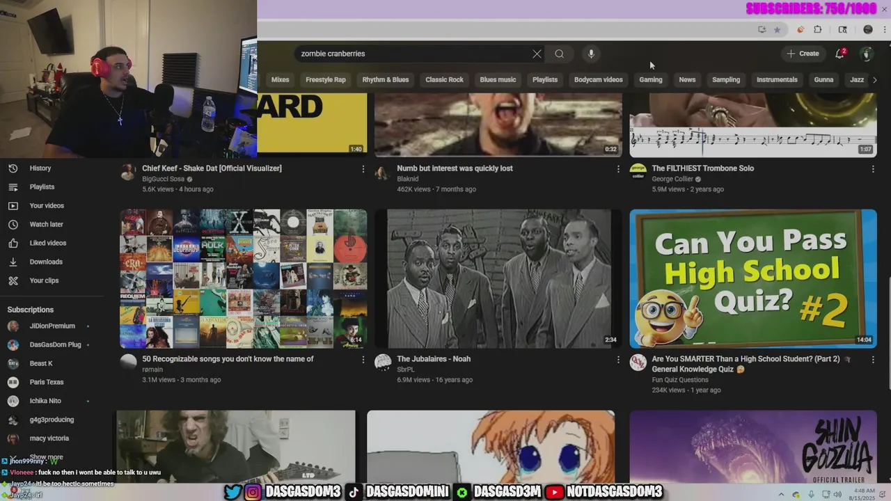Select the Gaming filter chip

(651, 79)
